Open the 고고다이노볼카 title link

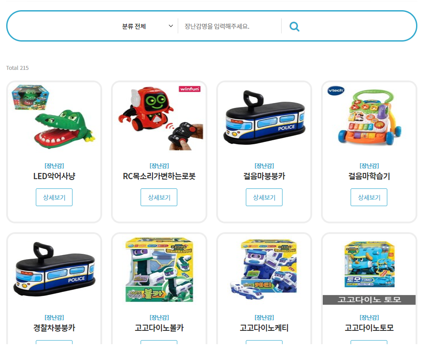click(159, 328)
